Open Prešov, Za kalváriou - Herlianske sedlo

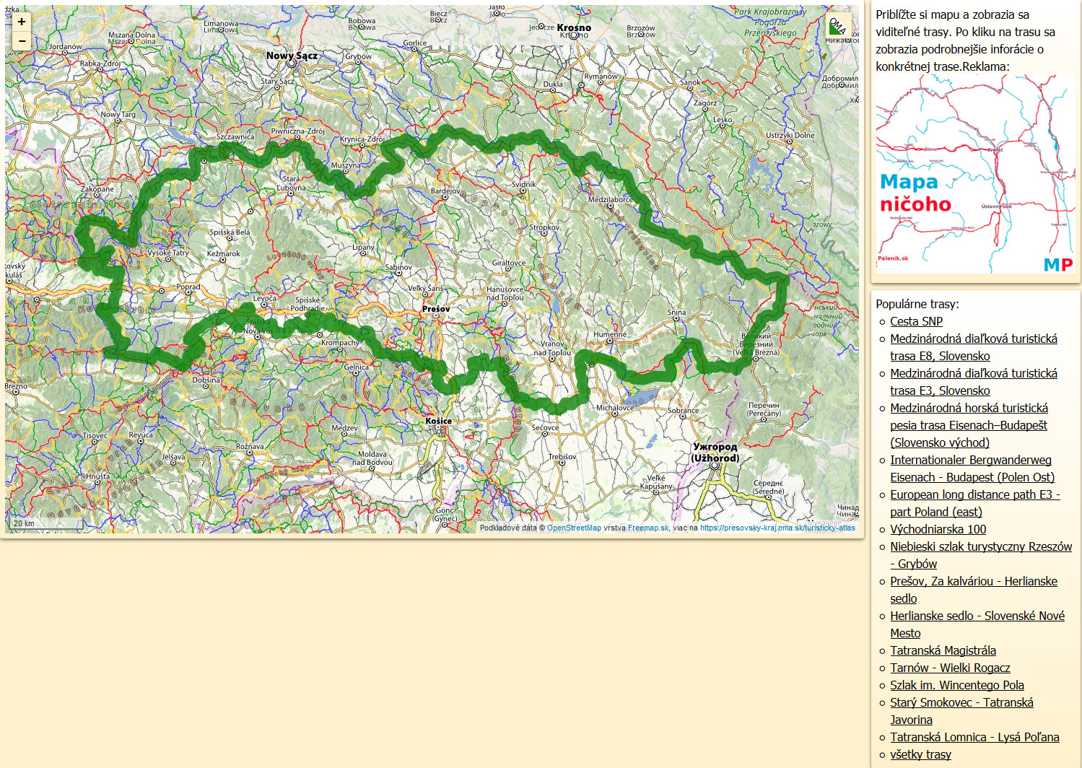[x=973, y=582]
